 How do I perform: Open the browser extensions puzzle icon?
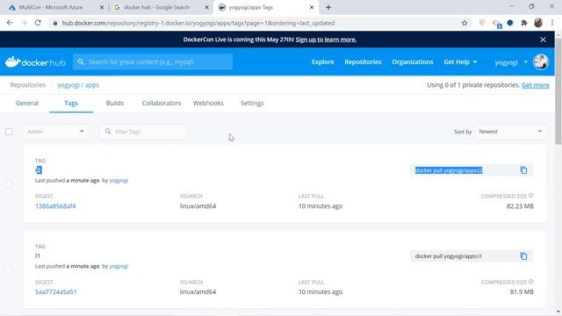coord(524,23)
